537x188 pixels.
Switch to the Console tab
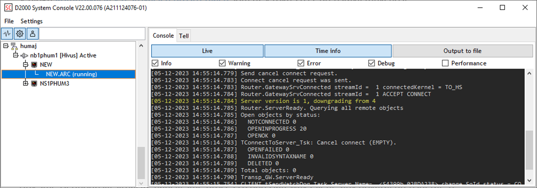[x=163, y=35]
